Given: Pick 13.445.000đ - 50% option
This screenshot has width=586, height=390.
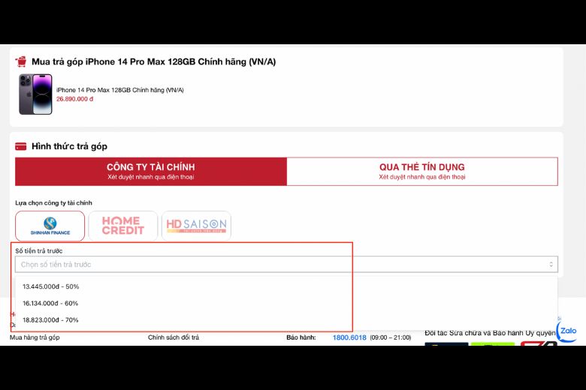Looking at the screenshot, I should [51, 286].
